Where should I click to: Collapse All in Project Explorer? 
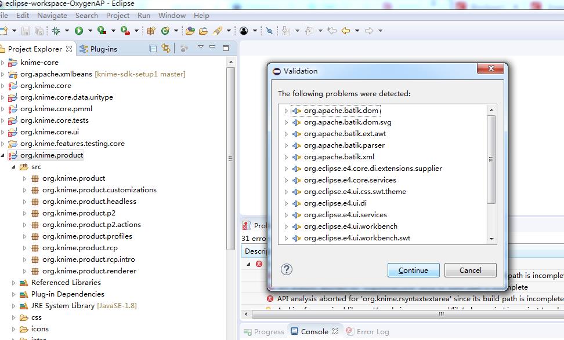(x=153, y=49)
